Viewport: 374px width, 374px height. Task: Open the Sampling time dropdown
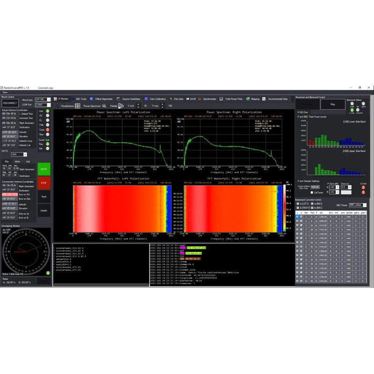coord(346,187)
